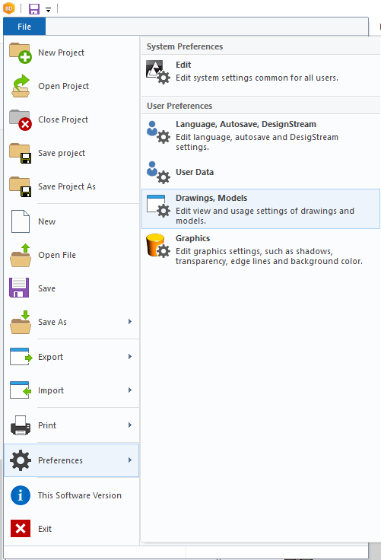Viewport: 381px width, 560px height.
Task: Open the quick access toolbar customize dropdown
Action: pyautogui.click(x=48, y=10)
